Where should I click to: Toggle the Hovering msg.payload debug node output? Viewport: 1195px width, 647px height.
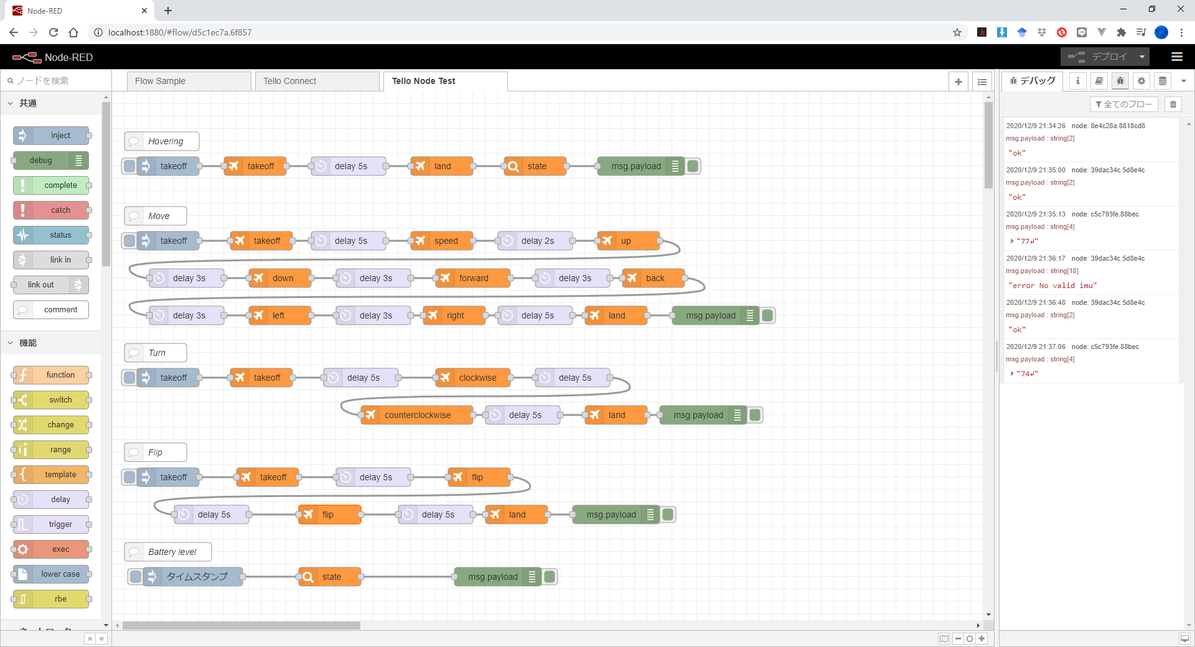pos(693,166)
